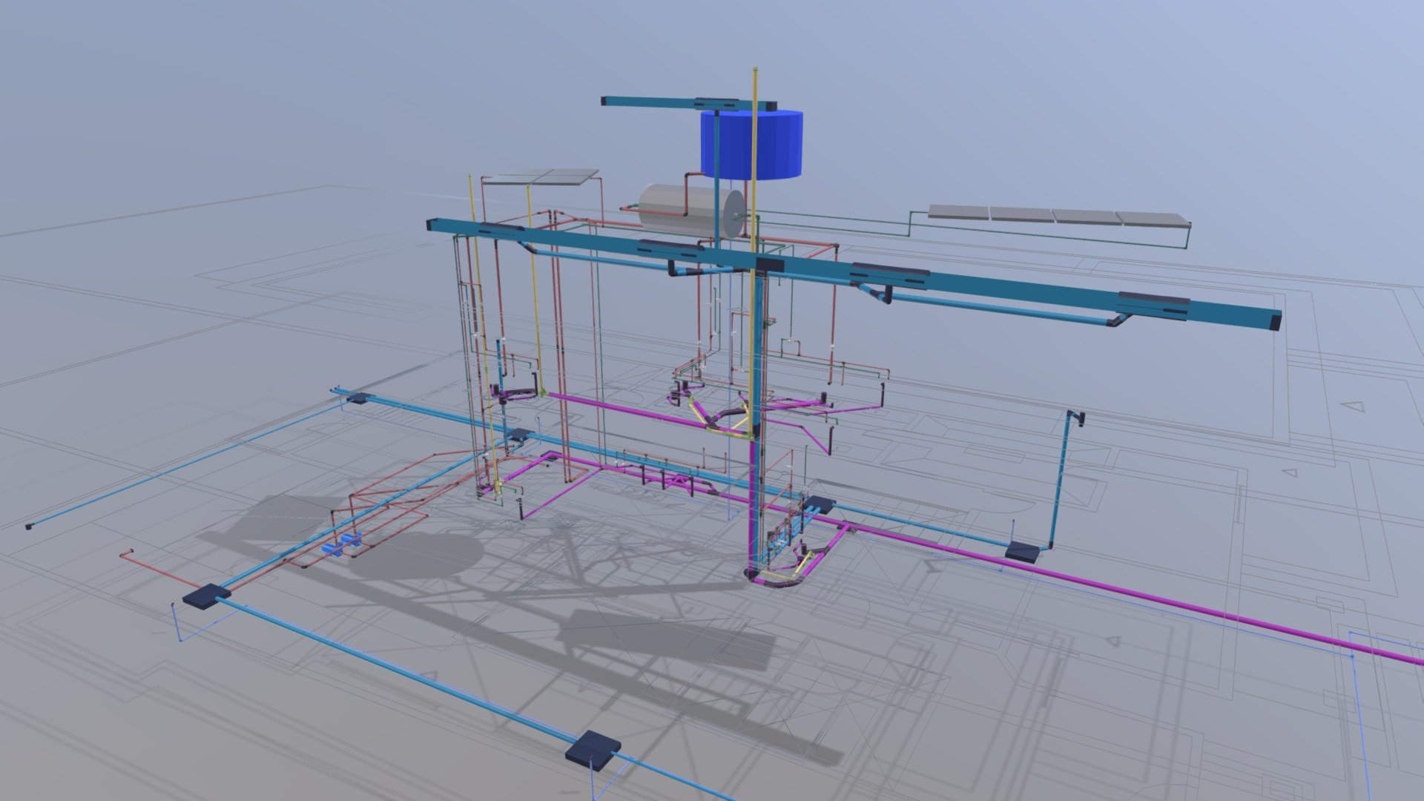
Task: Click the dark box beside right vertical pipe
Action: (1024, 551)
